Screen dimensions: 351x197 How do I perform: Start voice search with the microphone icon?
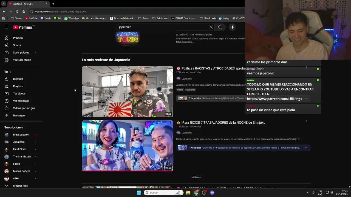point(232,27)
